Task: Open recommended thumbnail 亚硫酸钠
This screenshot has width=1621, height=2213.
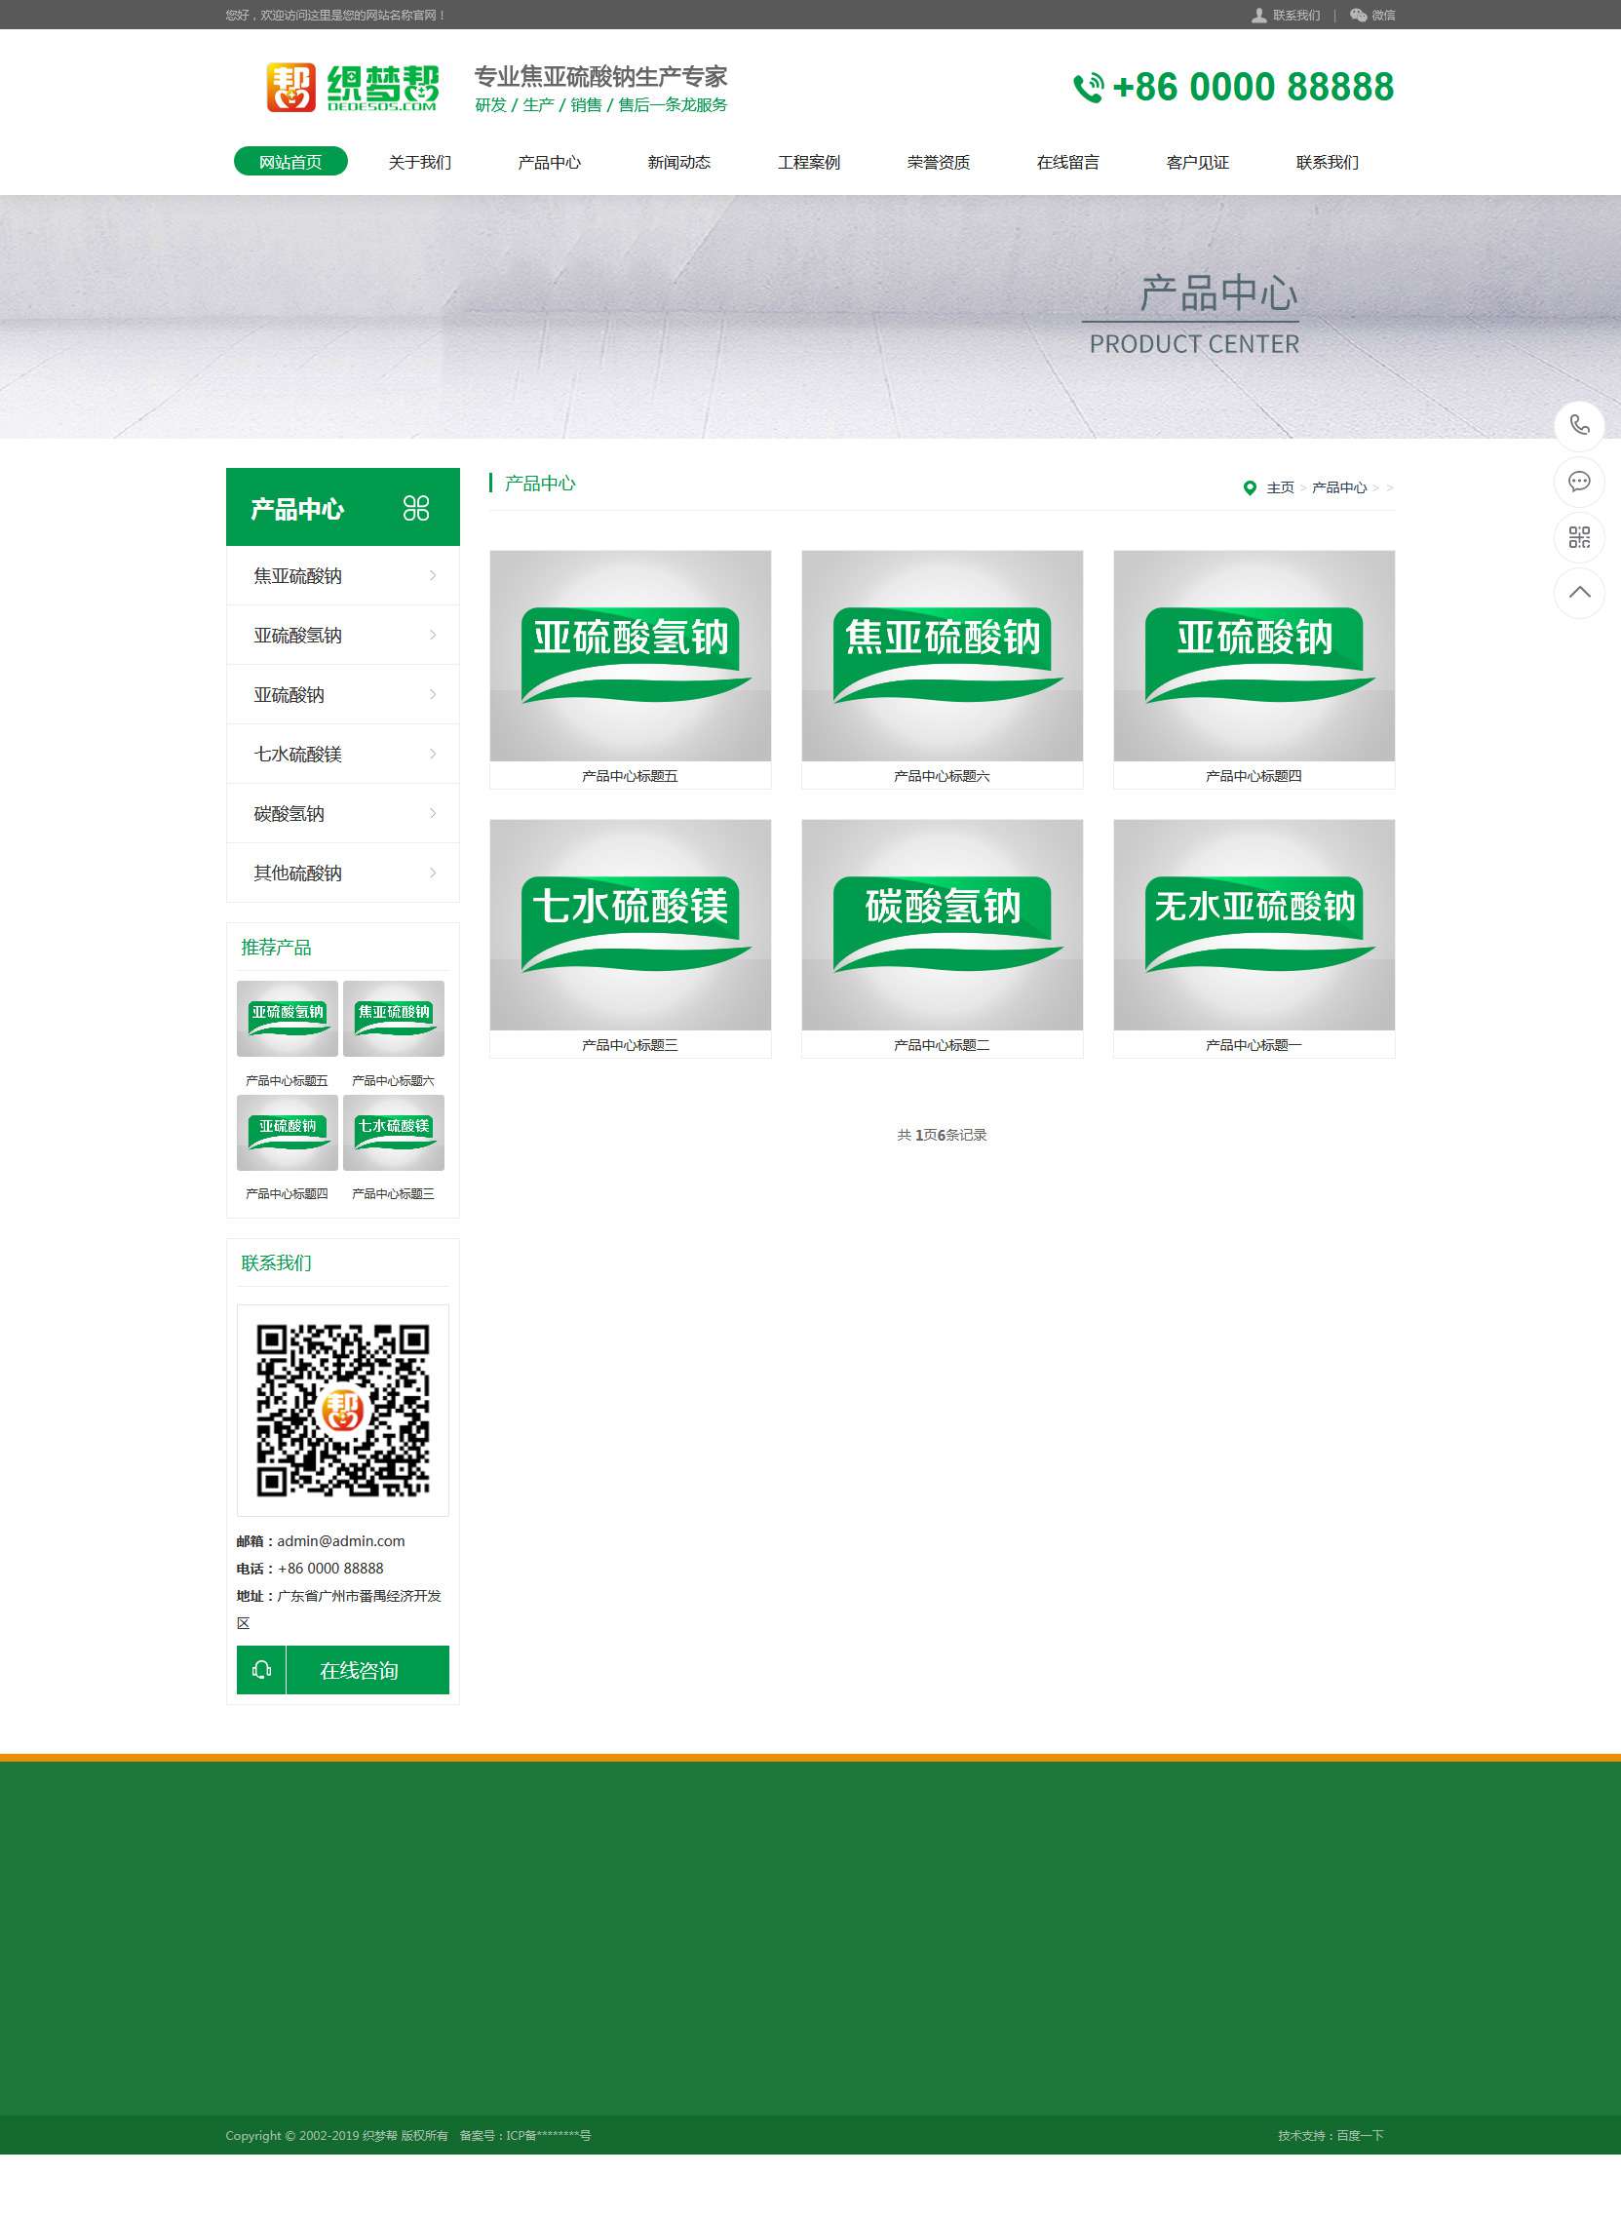Action: click(x=288, y=1132)
